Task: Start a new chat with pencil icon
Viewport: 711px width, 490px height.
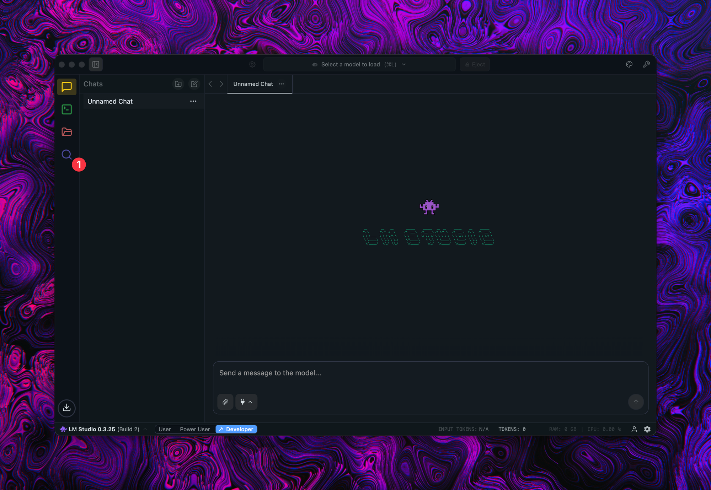Action: click(194, 84)
